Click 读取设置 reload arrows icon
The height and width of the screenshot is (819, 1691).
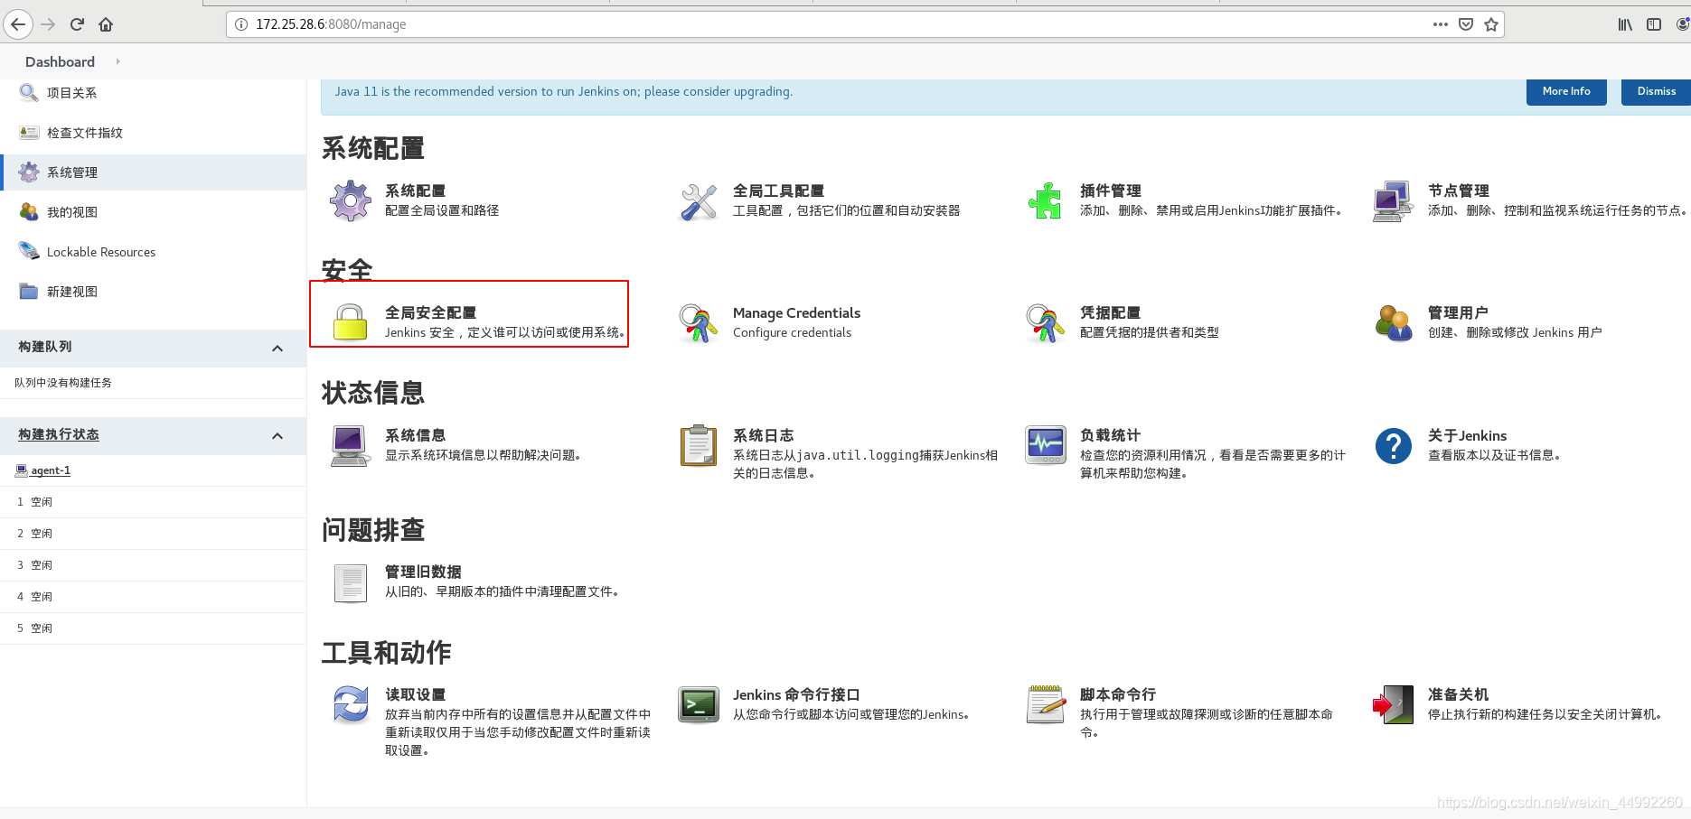coord(351,704)
